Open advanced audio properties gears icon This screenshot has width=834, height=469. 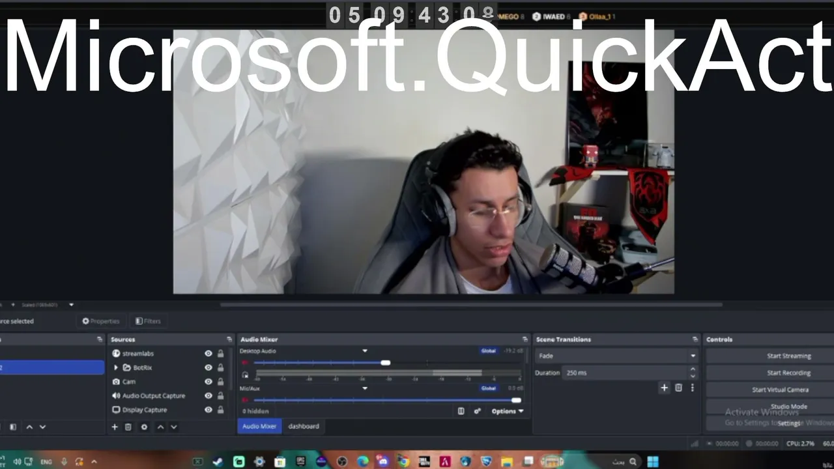[x=477, y=411]
